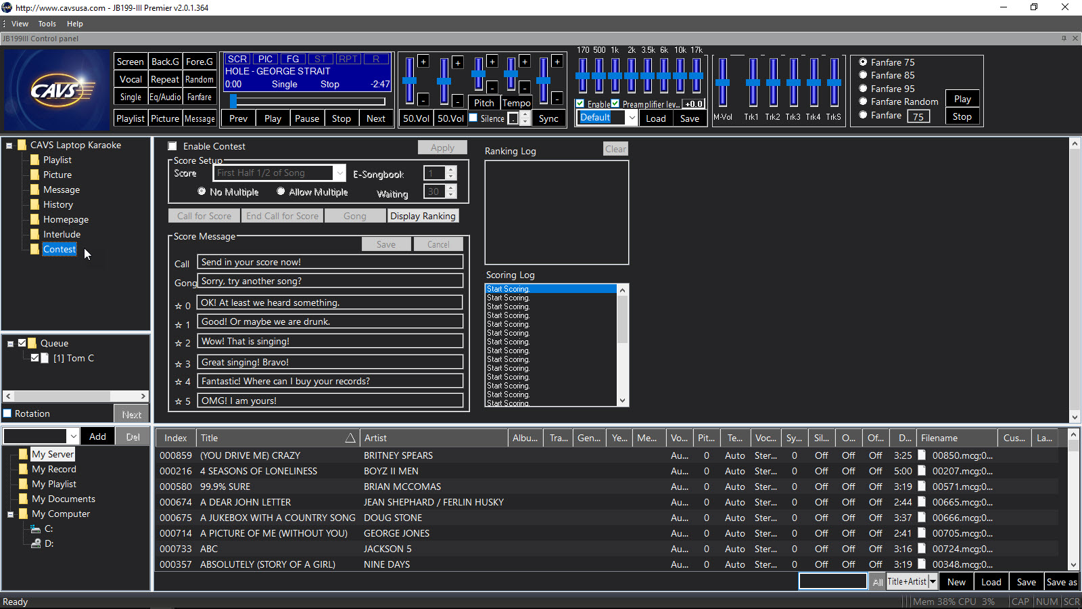The image size is (1082, 609).
Task: Click the Interlude folder icon
Action: pos(34,234)
